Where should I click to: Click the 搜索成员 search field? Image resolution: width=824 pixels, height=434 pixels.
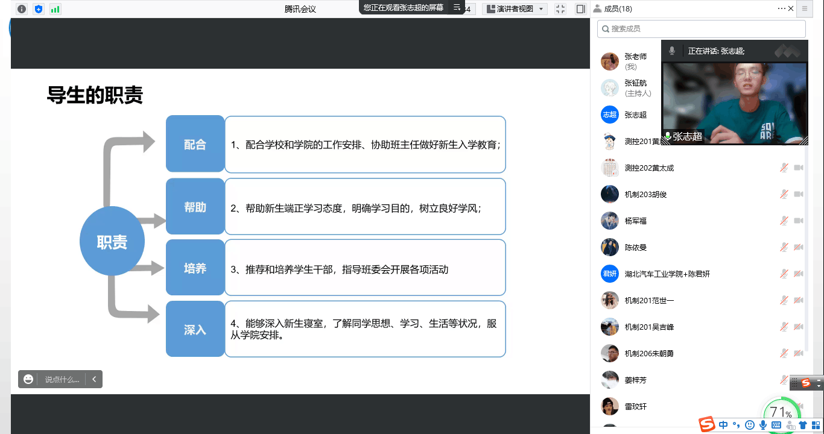click(701, 28)
